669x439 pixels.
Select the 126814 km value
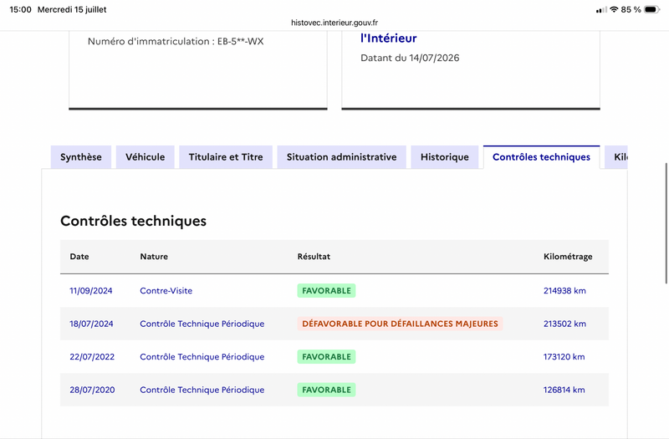click(x=564, y=390)
